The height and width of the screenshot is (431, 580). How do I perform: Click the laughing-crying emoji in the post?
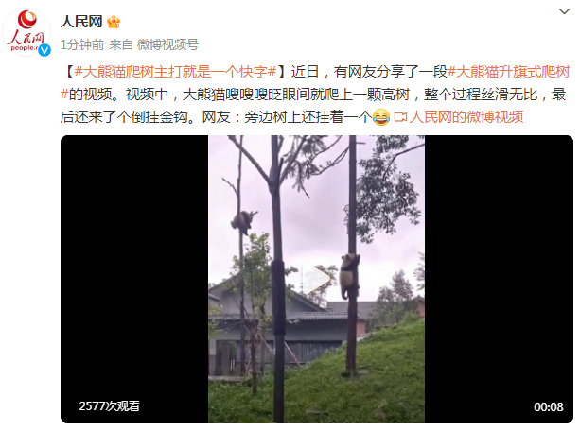(381, 117)
